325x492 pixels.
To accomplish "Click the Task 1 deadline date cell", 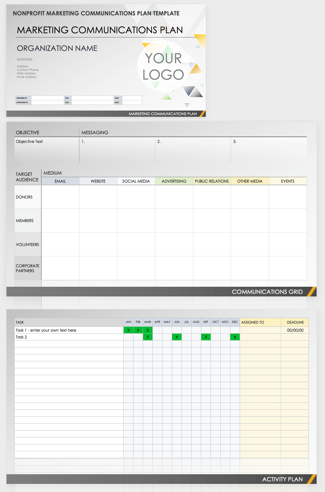I will pos(295,330).
